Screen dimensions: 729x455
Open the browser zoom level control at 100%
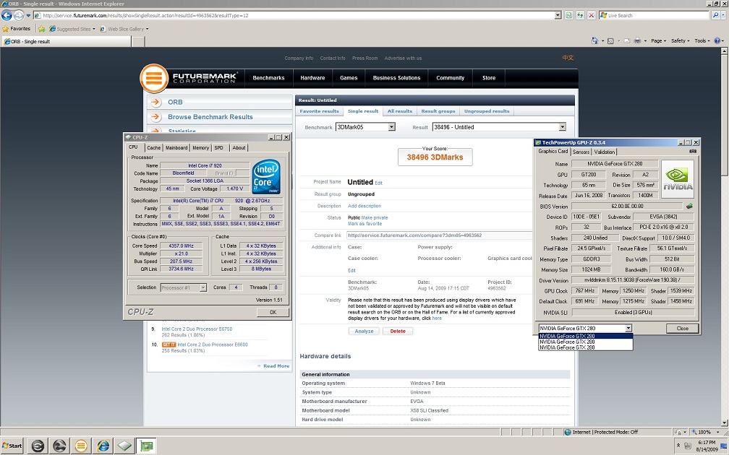point(704,432)
